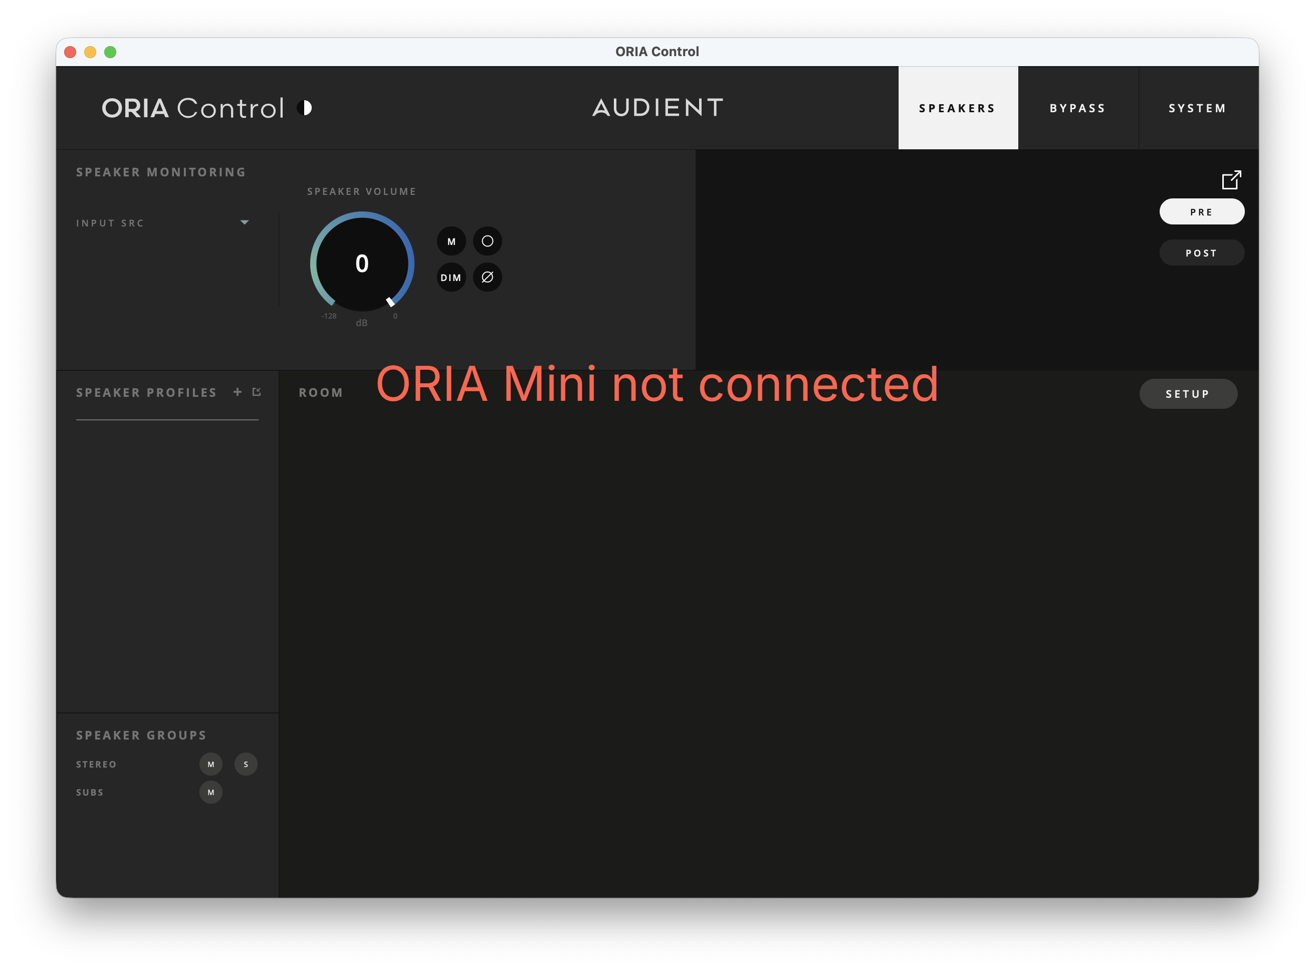
Task: Switch to the BYPASS tab
Action: pyautogui.click(x=1078, y=108)
